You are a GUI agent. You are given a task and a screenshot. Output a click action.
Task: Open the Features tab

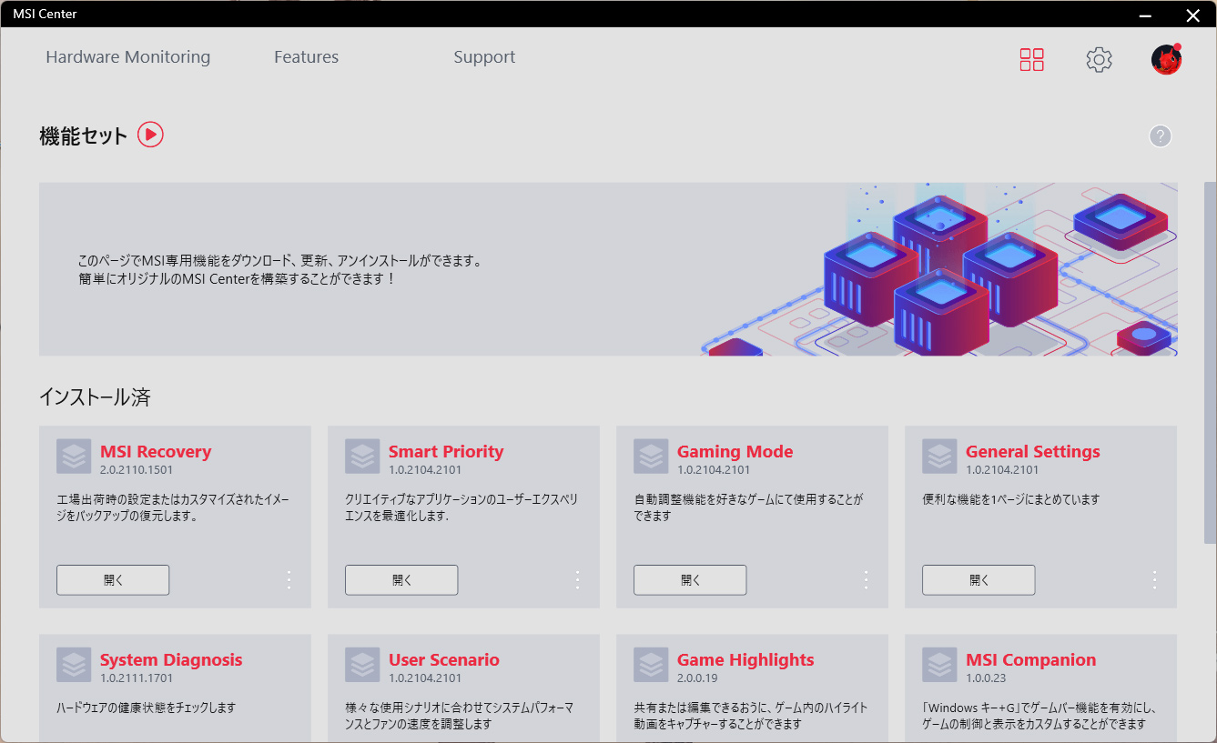pos(306,57)
